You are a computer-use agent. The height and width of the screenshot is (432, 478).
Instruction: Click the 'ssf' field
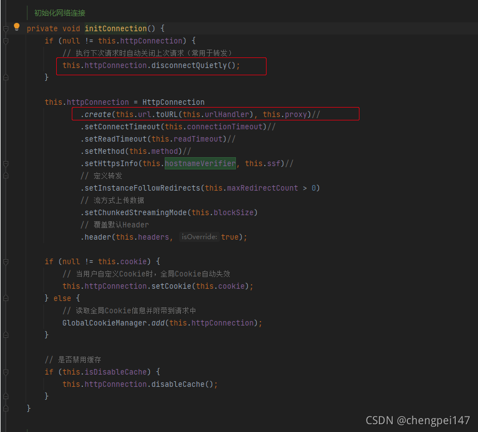[x=273, y=164]
